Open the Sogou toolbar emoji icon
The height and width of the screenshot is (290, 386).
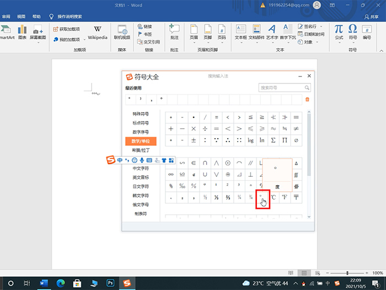click(135, 160)
